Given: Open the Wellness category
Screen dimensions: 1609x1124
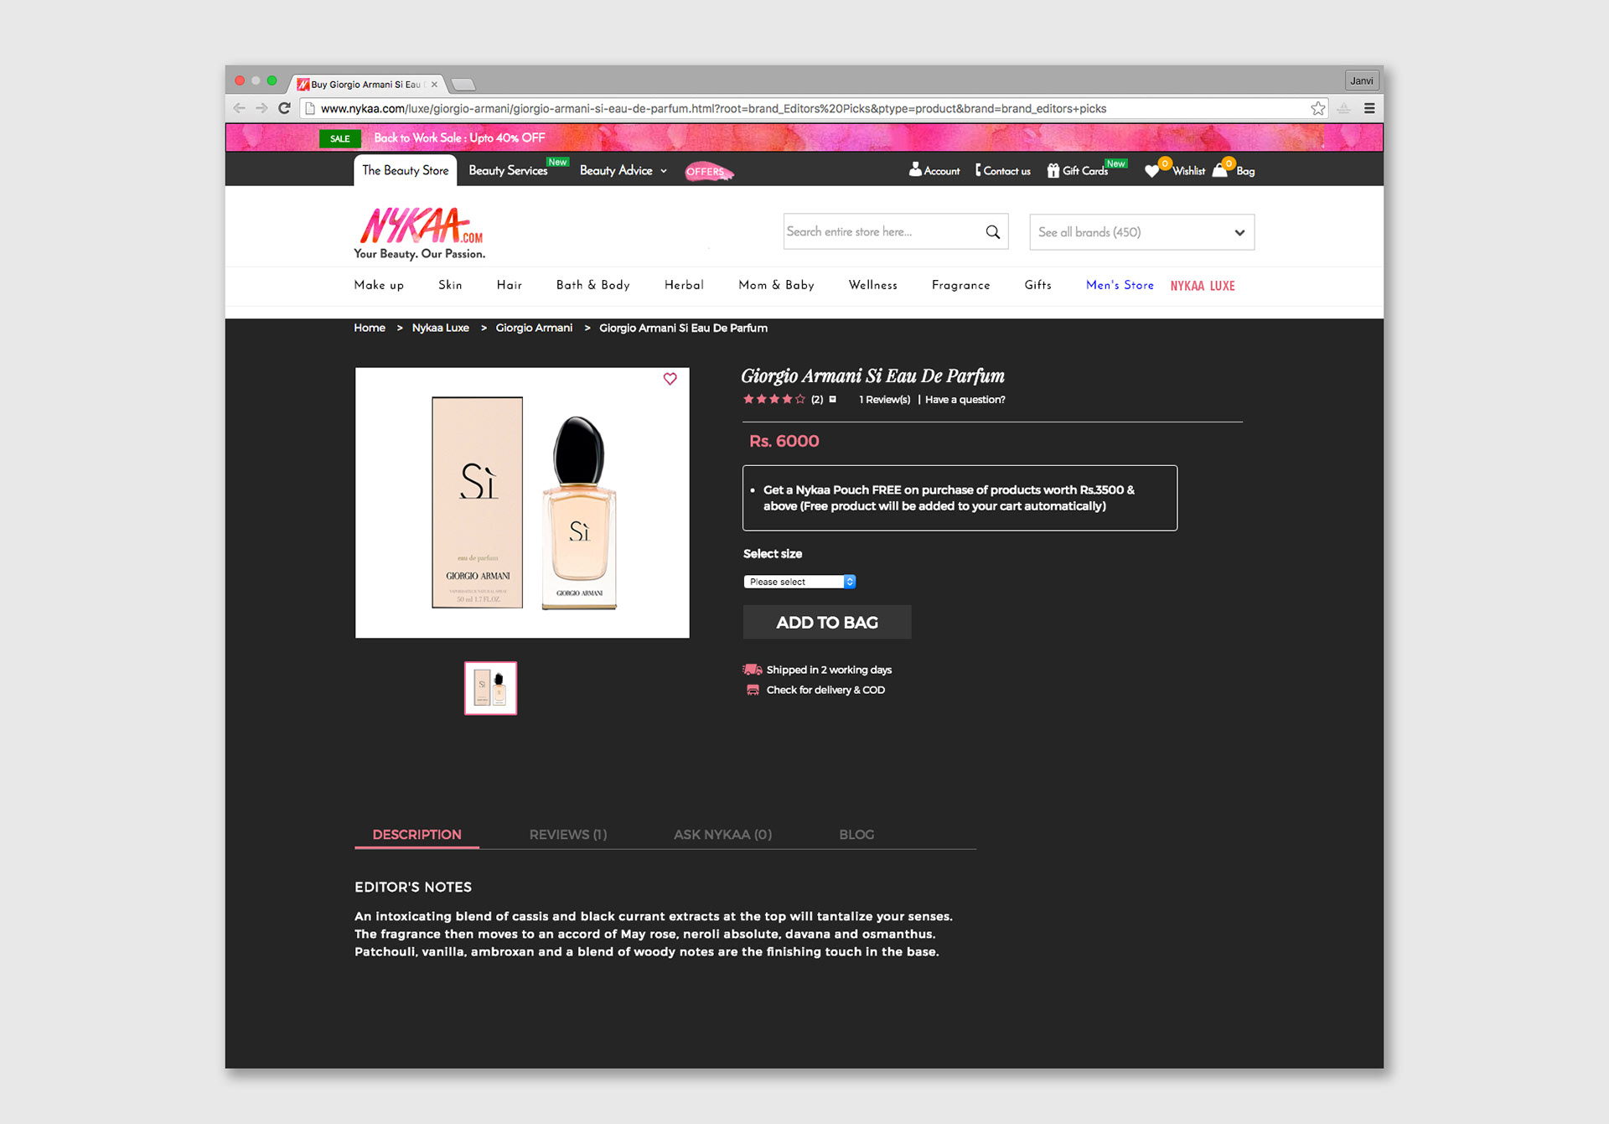Looking at the screenshot, I should (872, 285).
